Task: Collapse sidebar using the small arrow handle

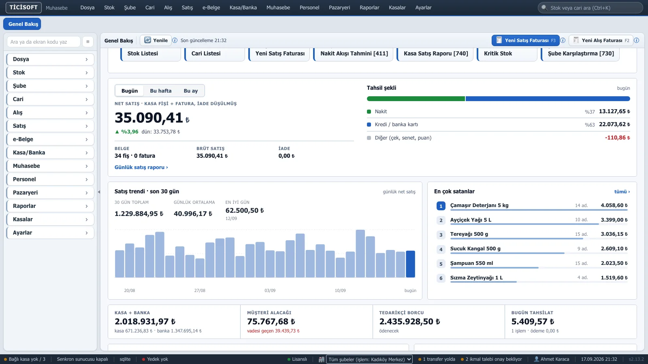Action: coord(99,192)
